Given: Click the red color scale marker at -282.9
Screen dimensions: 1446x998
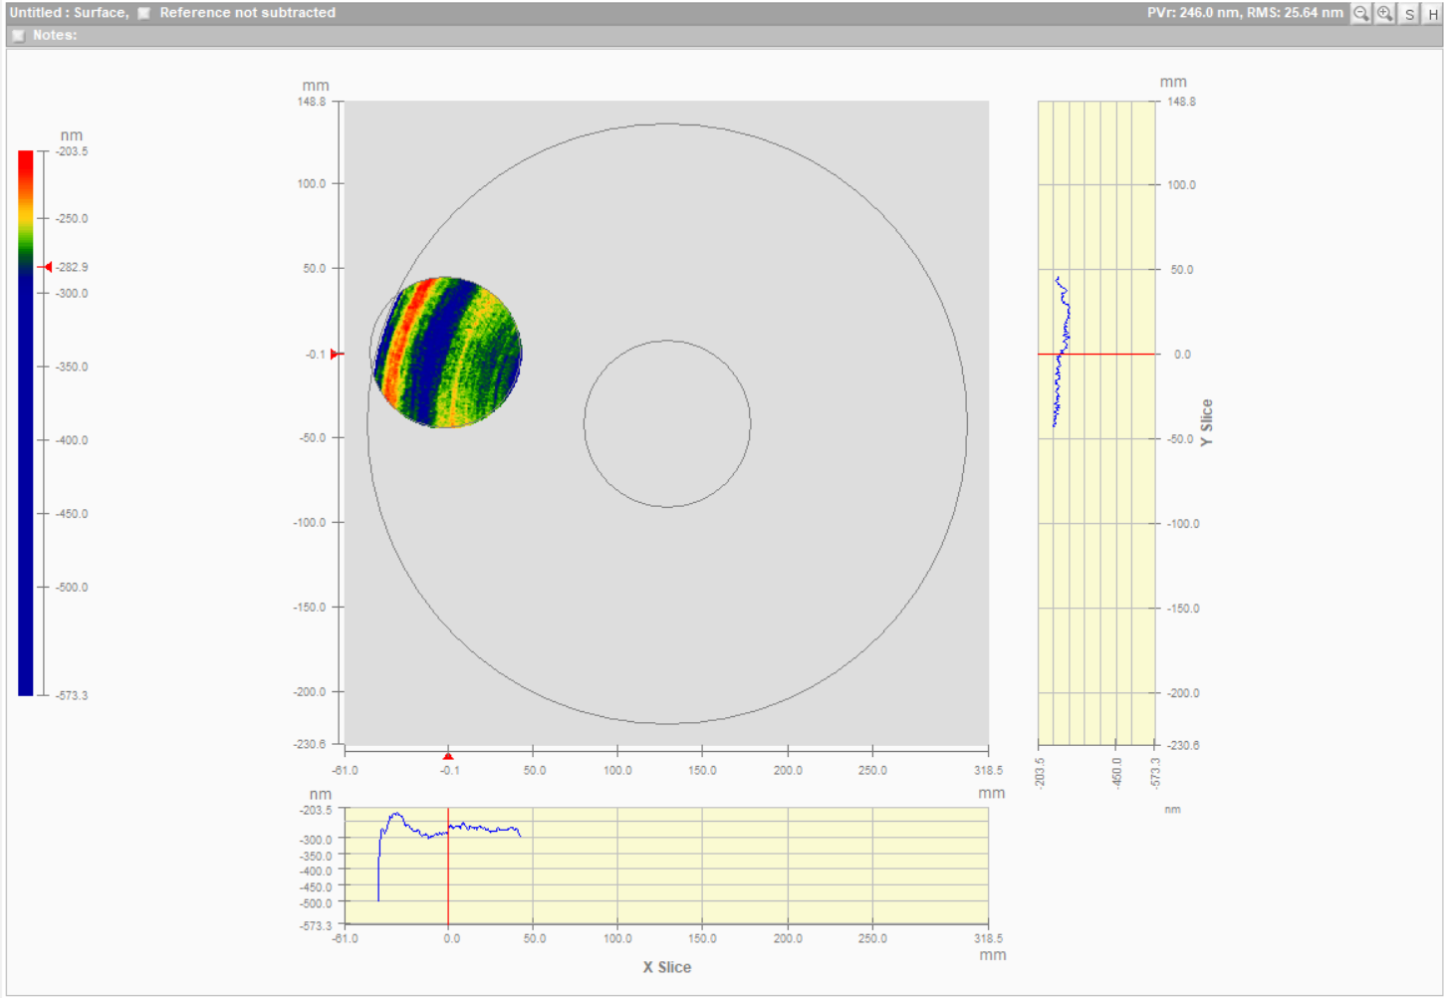Looking at the screenshot, I should (46, 267).
